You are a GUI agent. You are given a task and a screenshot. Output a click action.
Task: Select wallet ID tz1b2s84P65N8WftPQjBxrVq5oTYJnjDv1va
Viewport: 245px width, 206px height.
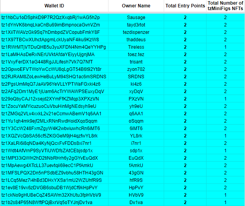pos(54,202)
